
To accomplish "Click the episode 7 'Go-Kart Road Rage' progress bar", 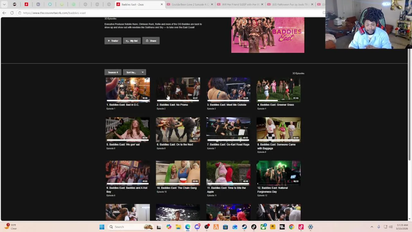I will 228,141.
